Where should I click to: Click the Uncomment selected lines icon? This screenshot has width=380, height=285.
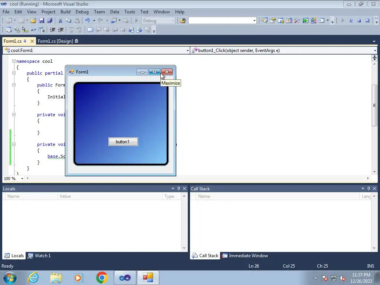(79, 30)
